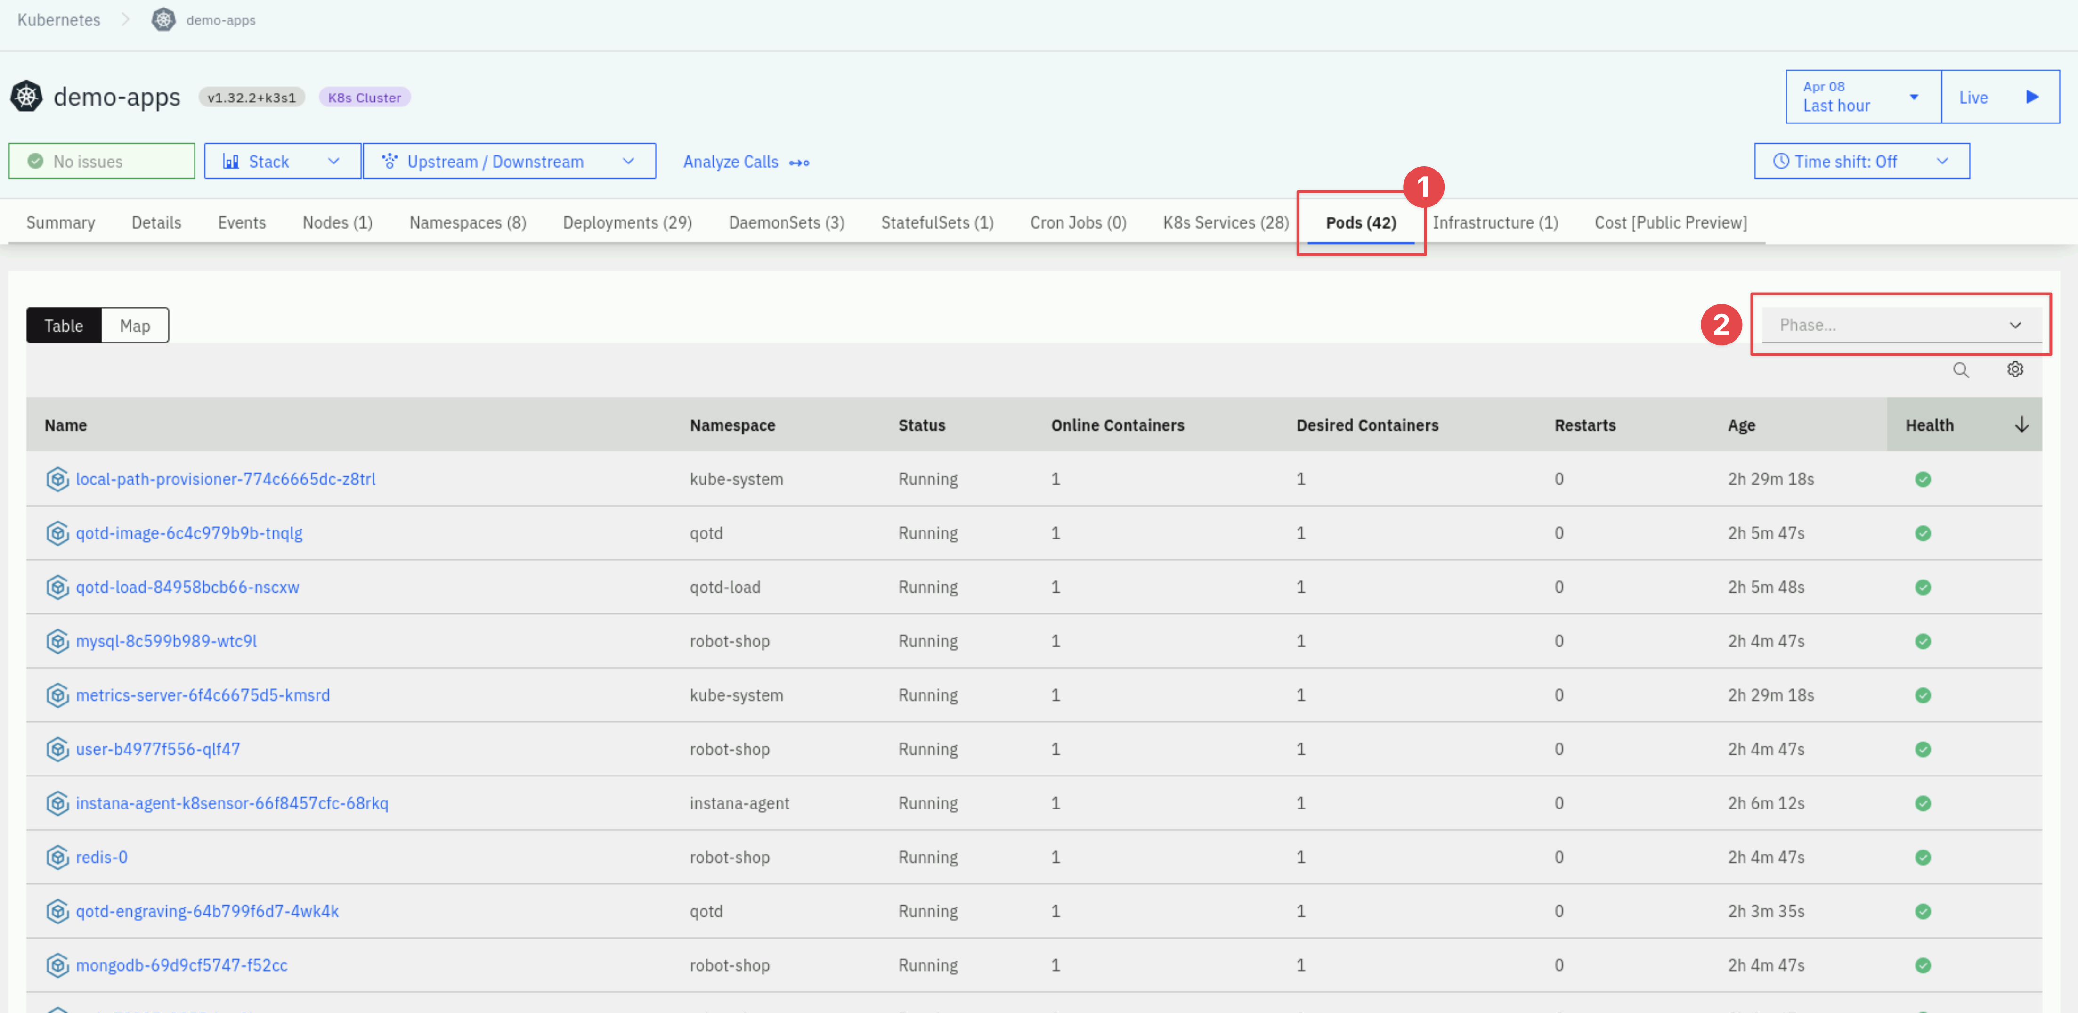Click green health check for local-path-provisioner
This screenshot has height=1013, width=2078.
click(x=1923, y=480)
